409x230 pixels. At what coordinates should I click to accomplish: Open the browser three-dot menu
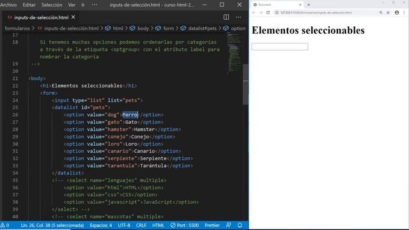click(404, 13)
